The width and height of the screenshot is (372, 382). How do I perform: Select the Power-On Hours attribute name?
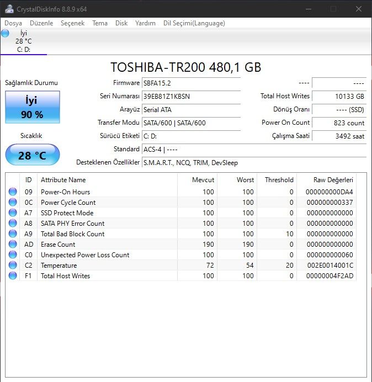coord(65,192)
